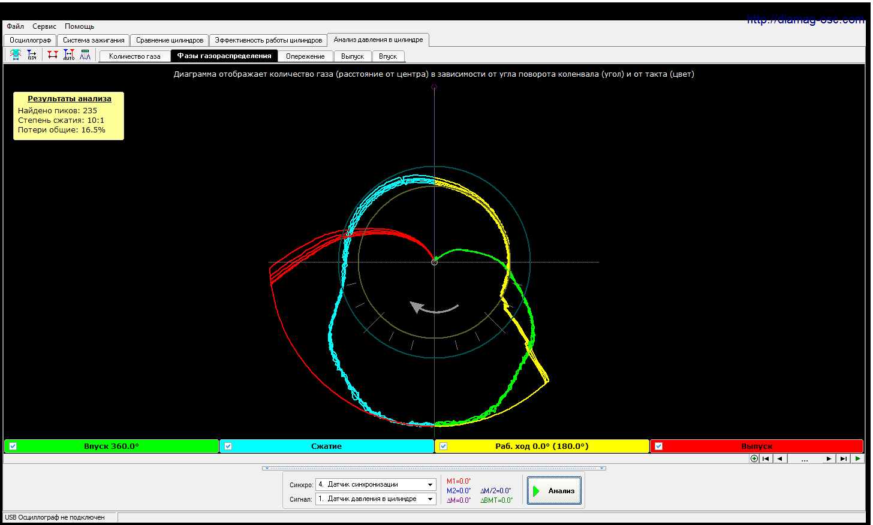The image size is (873, 525).
Task: Click the yellow Раб. ход bar
Action: 542,446
